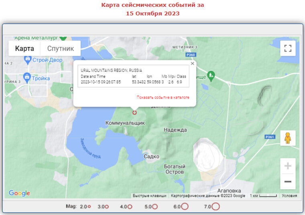Image resolution: width=305 pixels, height=215 pixels.
Task: Click the Заводской пруд water label
Action: click(x=90, y=148)
